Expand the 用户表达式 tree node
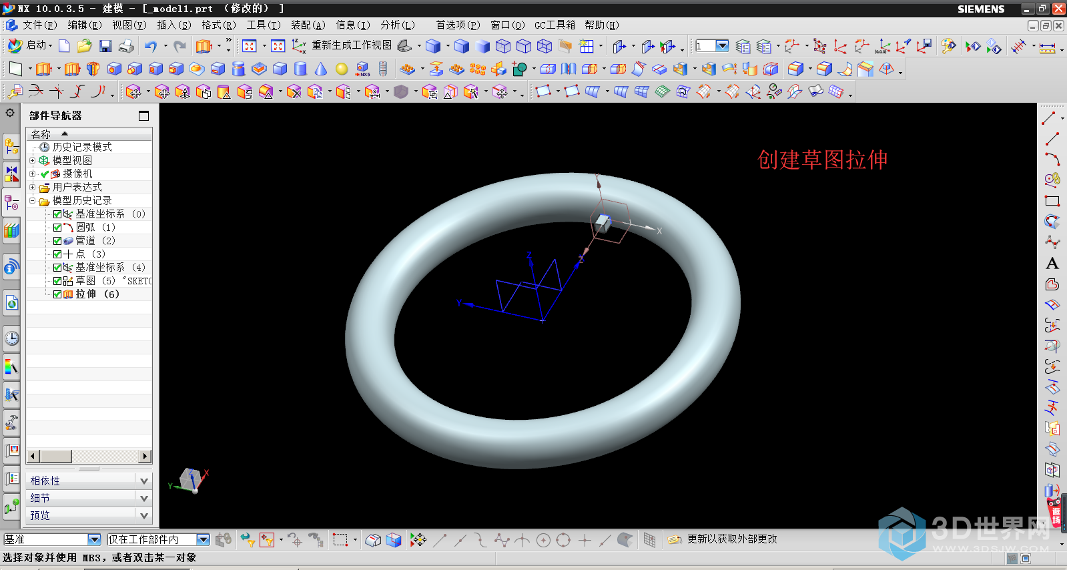 click(32, 187)
